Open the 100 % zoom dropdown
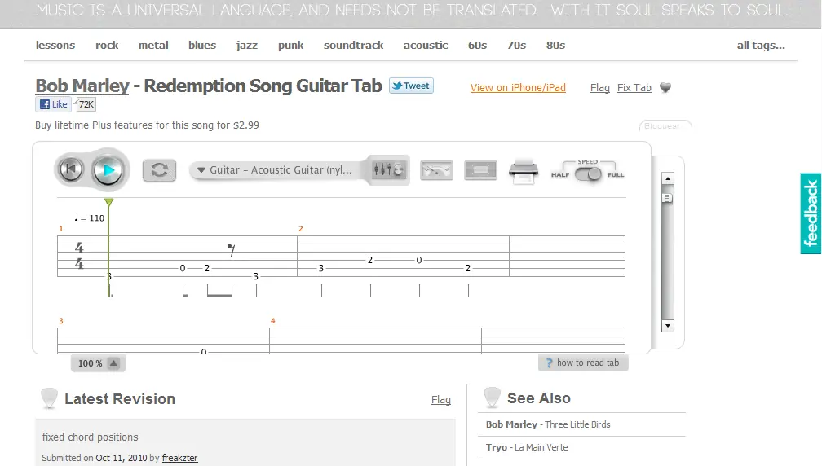This screenshot has width=822, height=466. coord(99,363)
